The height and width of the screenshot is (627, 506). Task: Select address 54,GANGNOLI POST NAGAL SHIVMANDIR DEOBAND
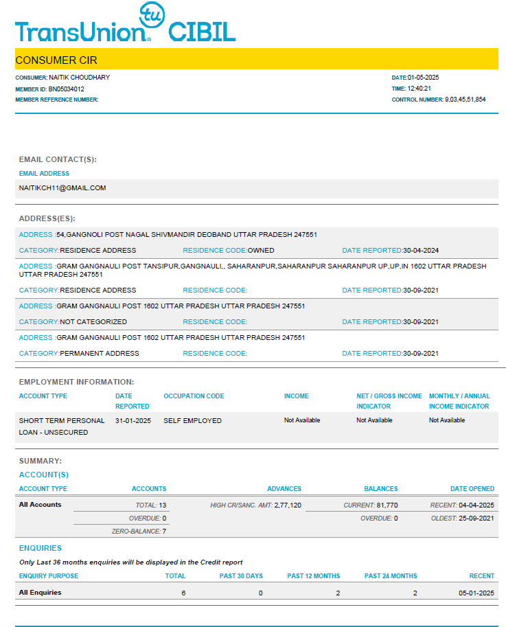pos(187,235)
